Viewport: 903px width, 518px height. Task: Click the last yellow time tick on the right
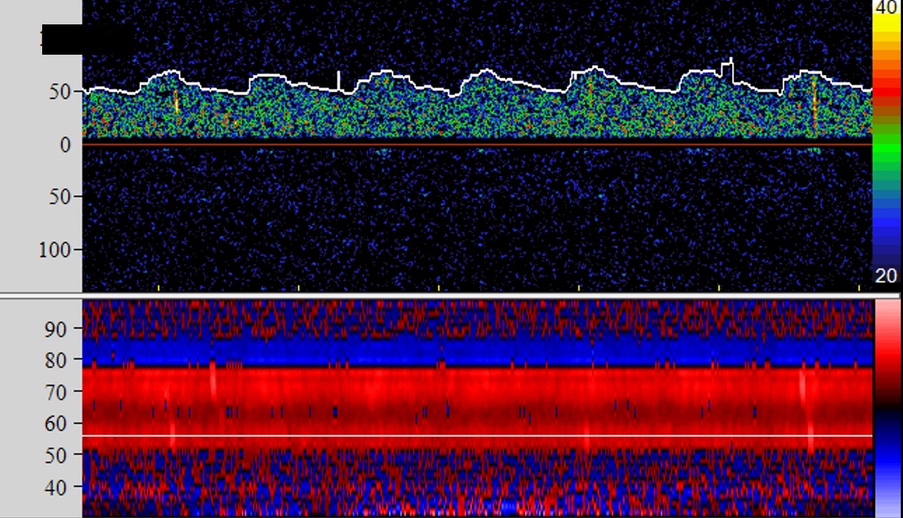click(859, 287)
